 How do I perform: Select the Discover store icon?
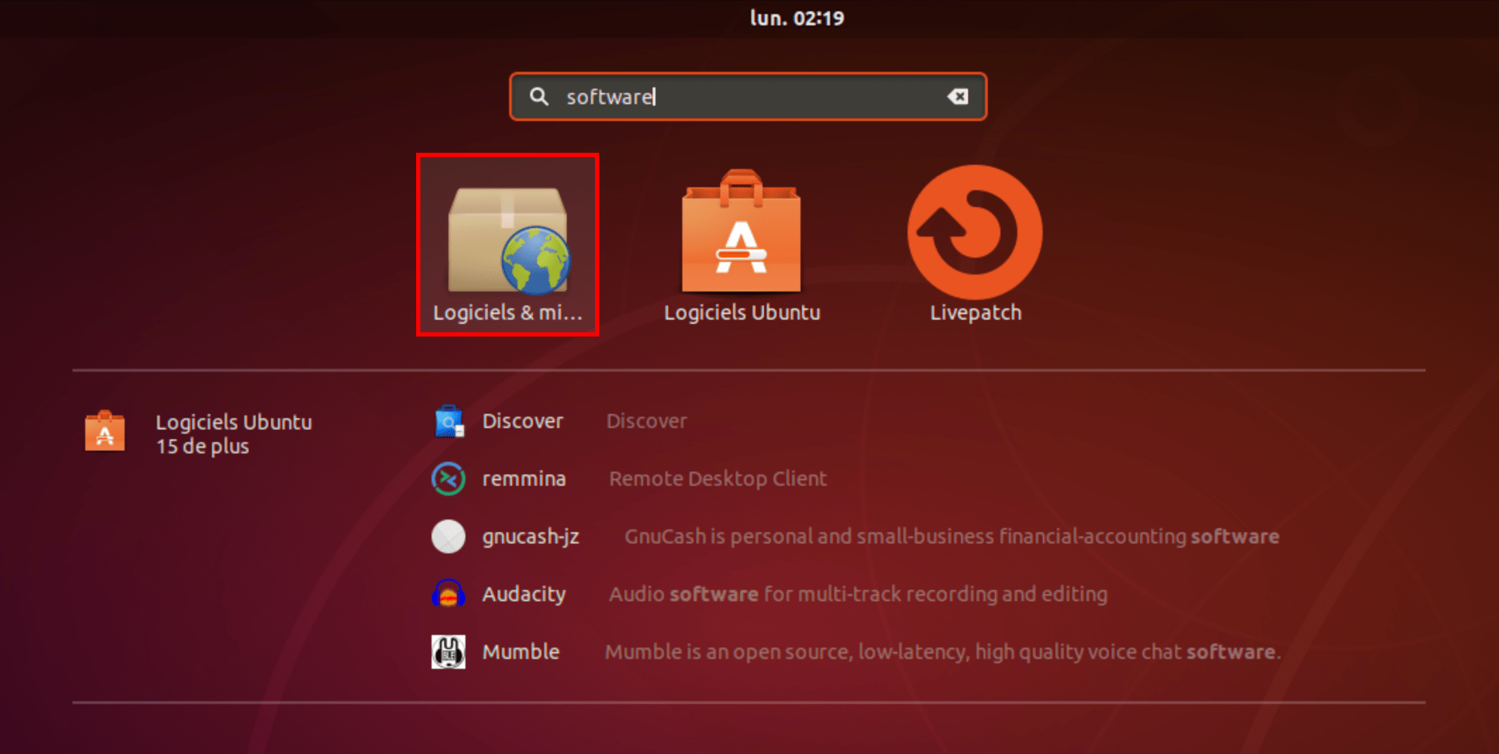coord(449,421)
